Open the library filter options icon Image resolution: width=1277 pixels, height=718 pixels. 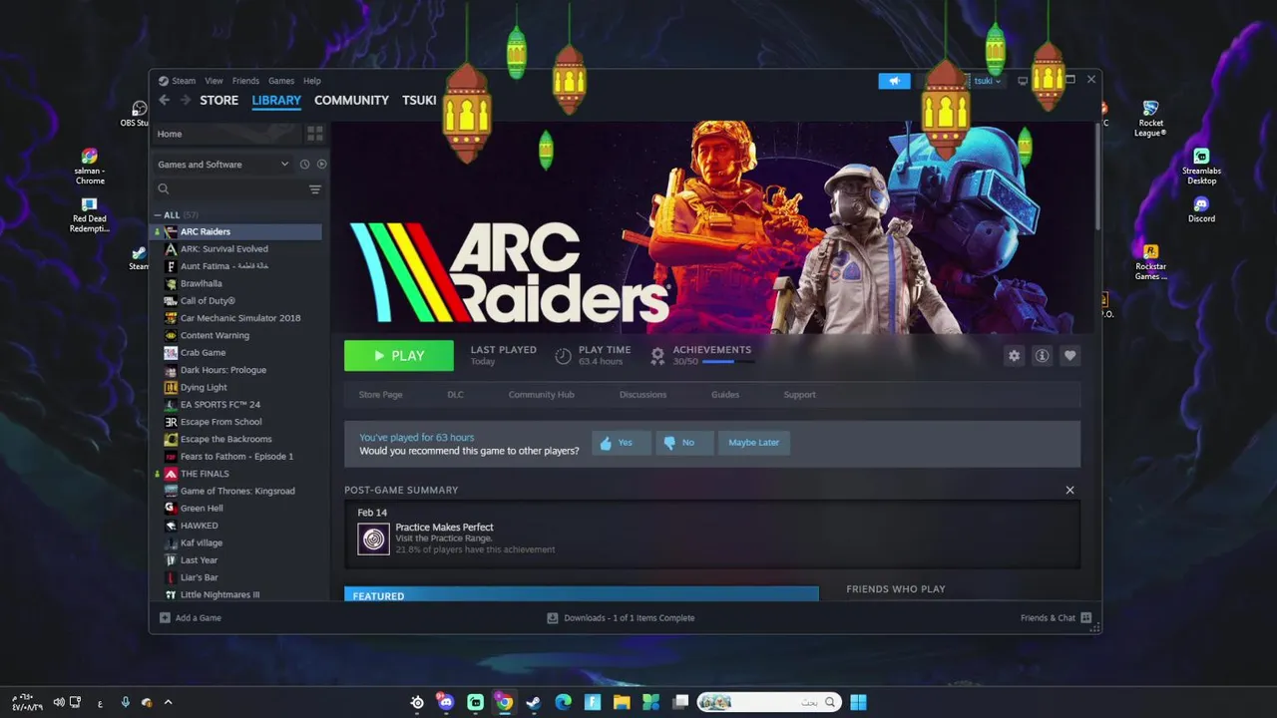pyautogui.click(x=315, y=189)
